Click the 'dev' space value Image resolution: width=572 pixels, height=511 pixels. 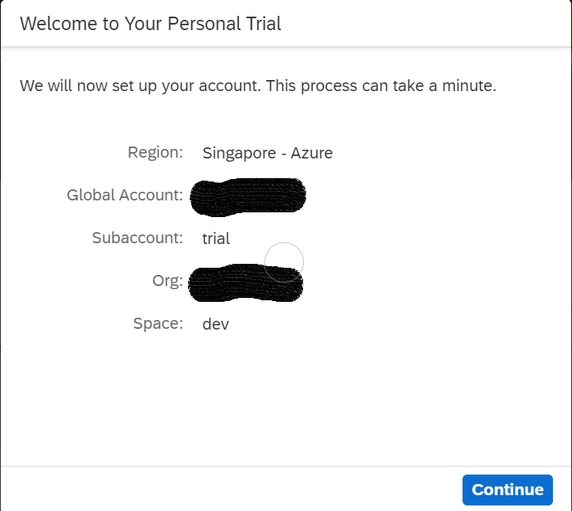point(216,324)
